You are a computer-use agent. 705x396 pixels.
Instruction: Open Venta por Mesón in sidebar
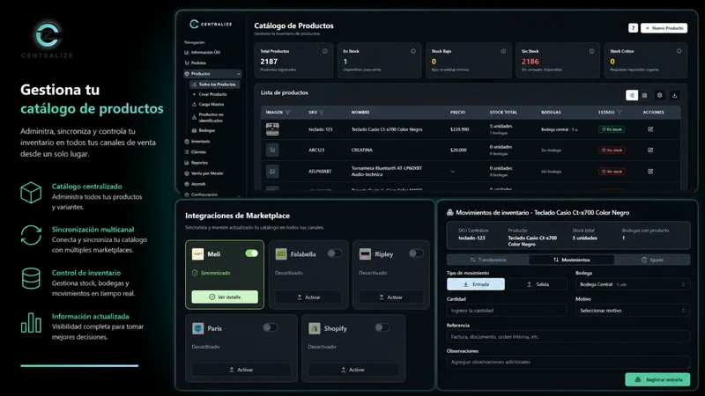click(x=204, y=173)
